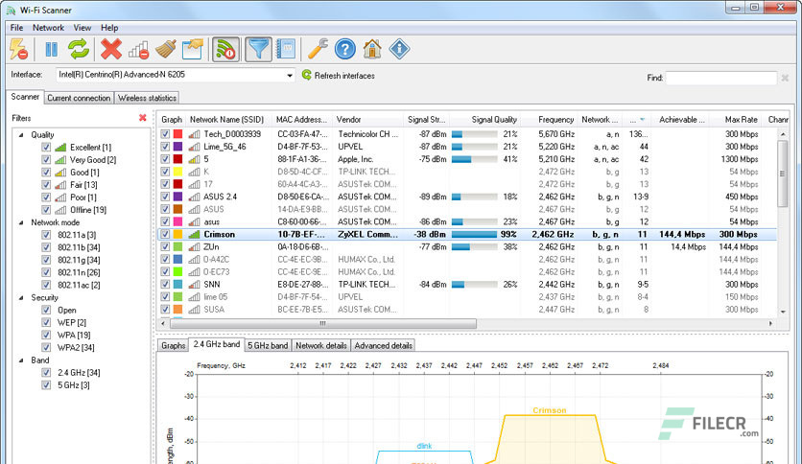Sort by Max Rate column header
This screenshot has width=802, height=464.
click(x=737, y=120)
